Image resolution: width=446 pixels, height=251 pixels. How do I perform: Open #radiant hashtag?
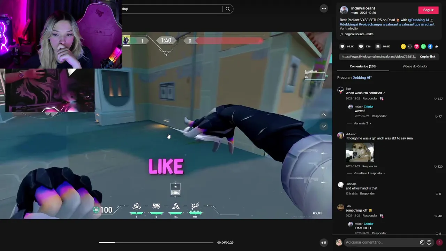[x=428, y=24]
